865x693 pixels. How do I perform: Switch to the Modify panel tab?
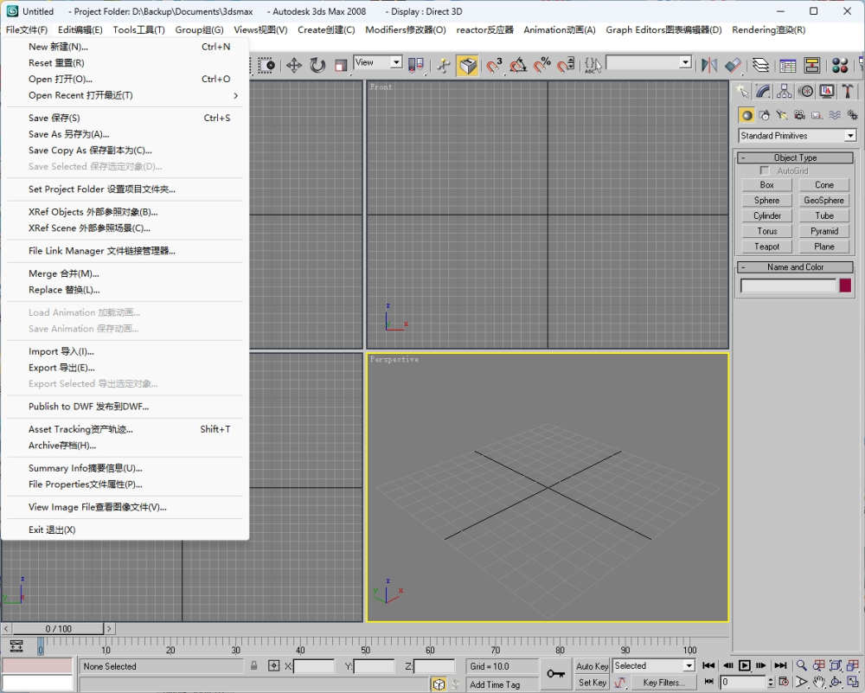[763, 91]
